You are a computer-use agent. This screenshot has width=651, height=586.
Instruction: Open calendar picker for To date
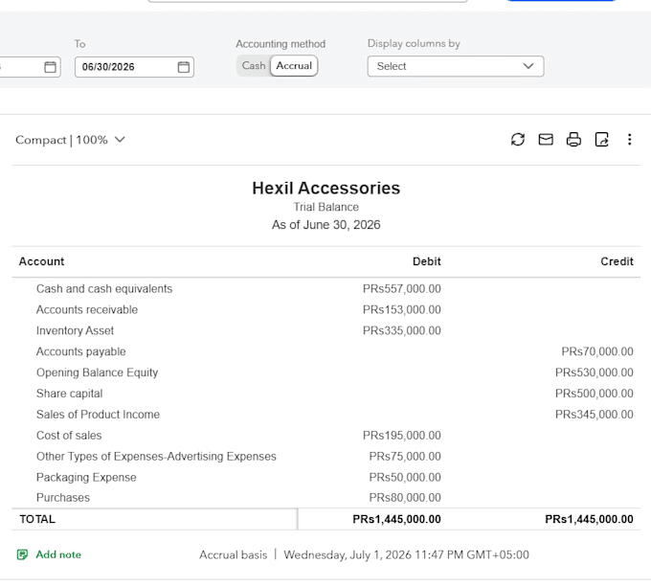tap(184, 67)
